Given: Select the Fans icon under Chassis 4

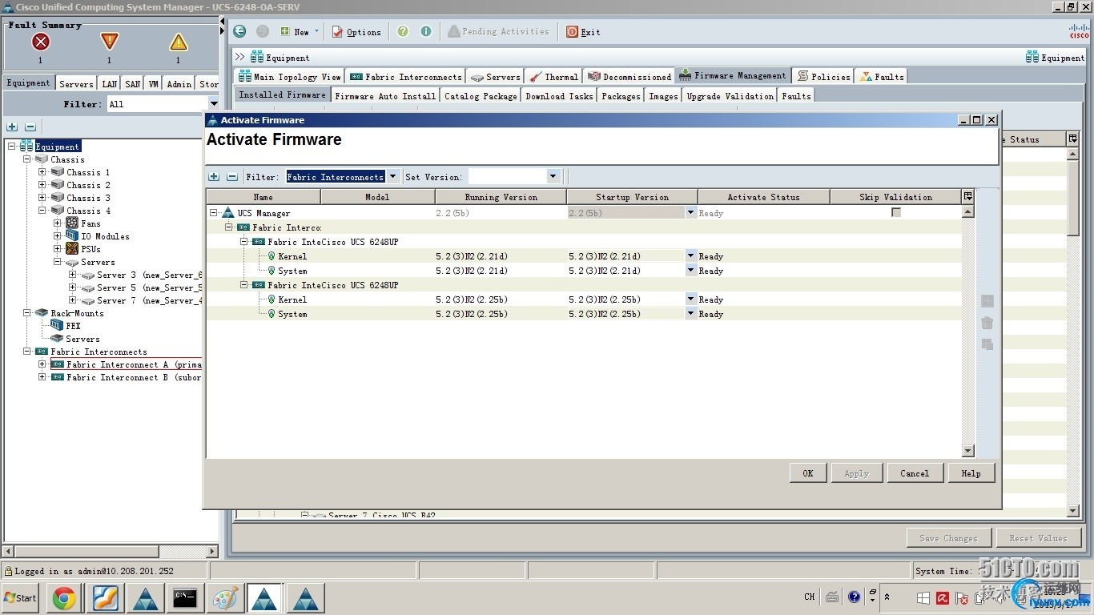Looking at the screenshot, I should point(72,223).
